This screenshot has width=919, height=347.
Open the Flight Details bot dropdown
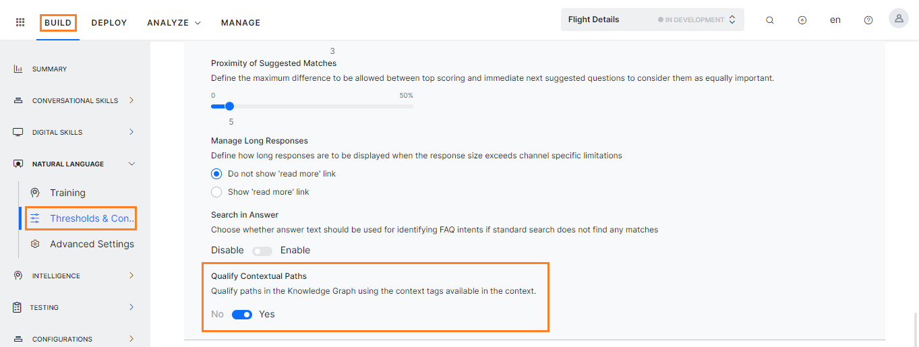pyautogui.click(x=653, y=20)
